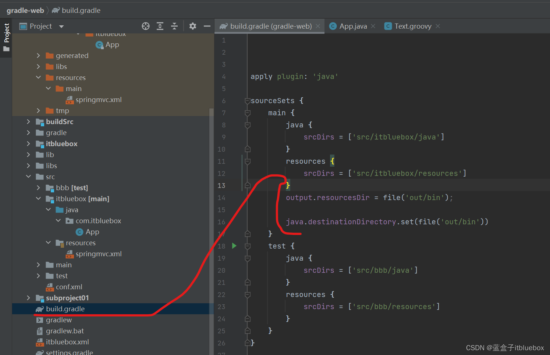Fold the java block at line 8
550x355 pixels.
click(248, 125)
